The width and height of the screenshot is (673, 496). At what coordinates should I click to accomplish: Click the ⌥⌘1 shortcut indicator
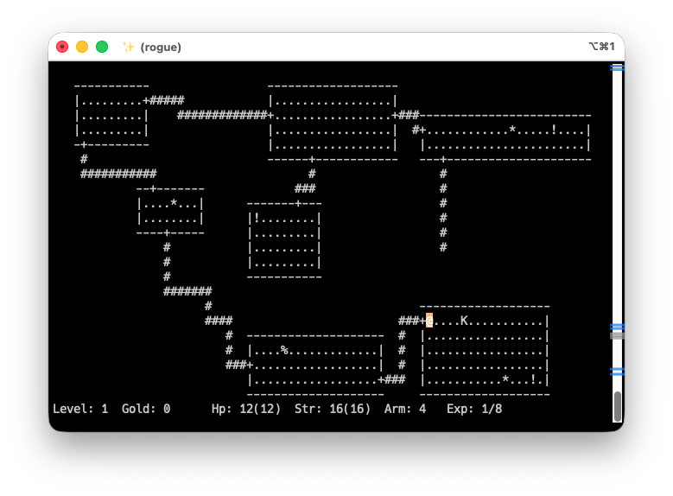pos(601,47)
